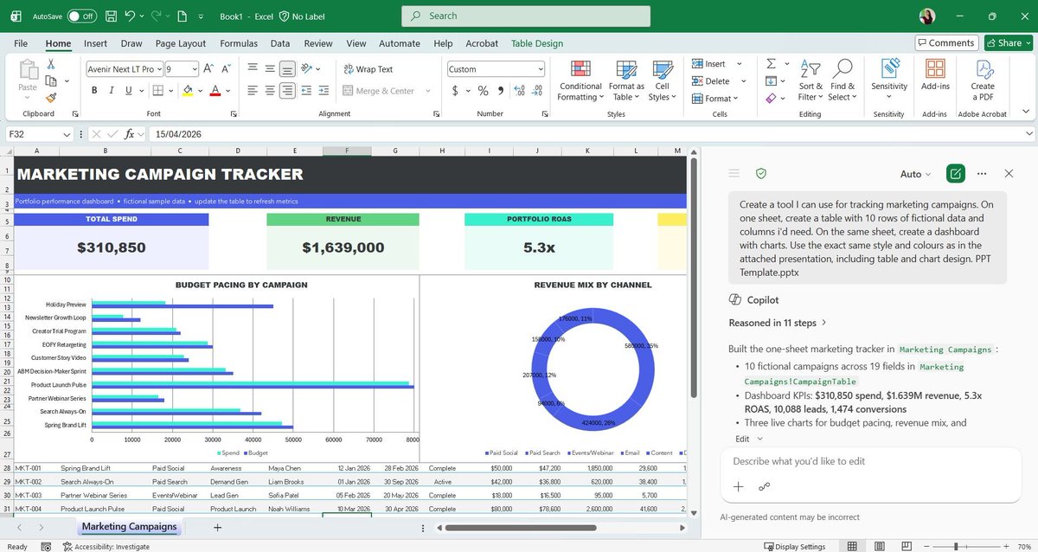The width and height of the screenshot is (1038, 552).
Task: Toggle Italic formatting
Action: coord(113,91)
